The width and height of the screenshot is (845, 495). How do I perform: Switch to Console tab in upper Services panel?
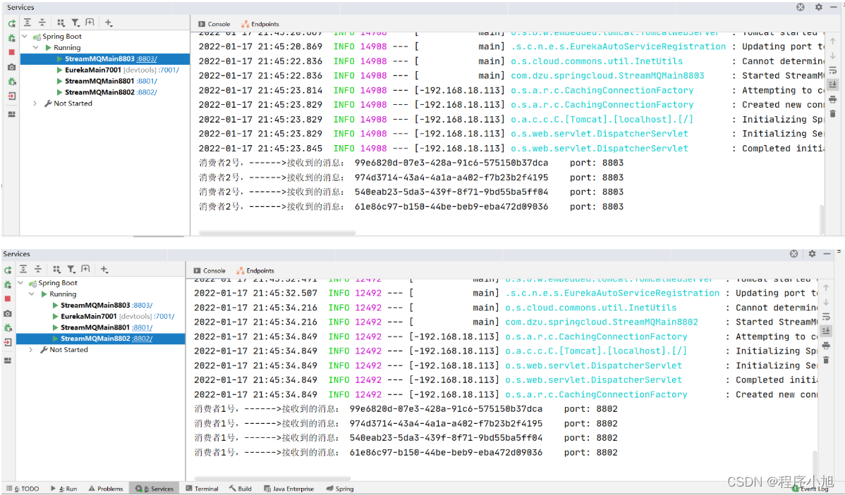pyautogui.click(x=214, y=24)
